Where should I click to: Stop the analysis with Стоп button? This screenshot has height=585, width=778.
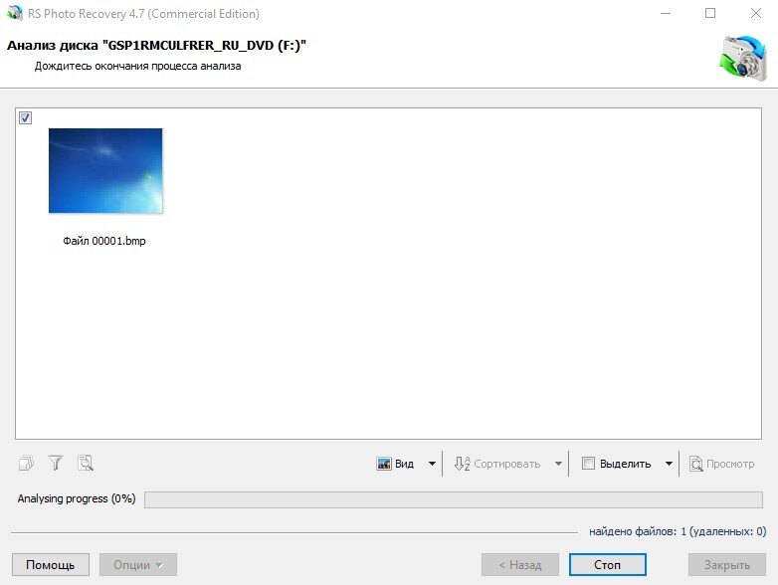pyautogui.click(x=607, y=565)
